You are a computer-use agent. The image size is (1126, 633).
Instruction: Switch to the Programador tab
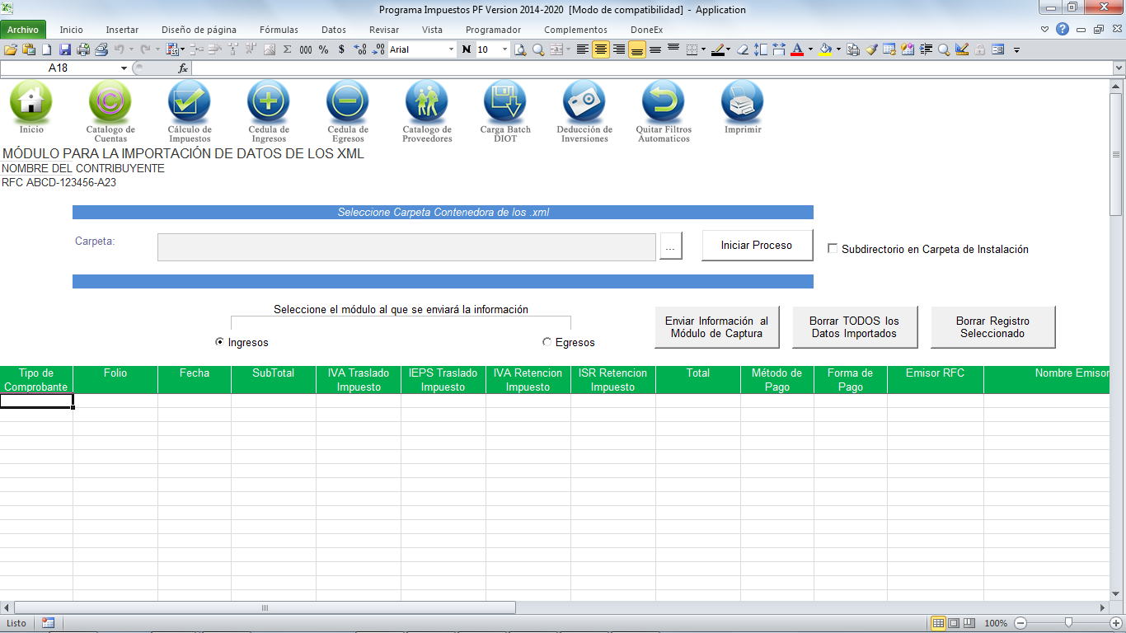(x=493, y=30)
